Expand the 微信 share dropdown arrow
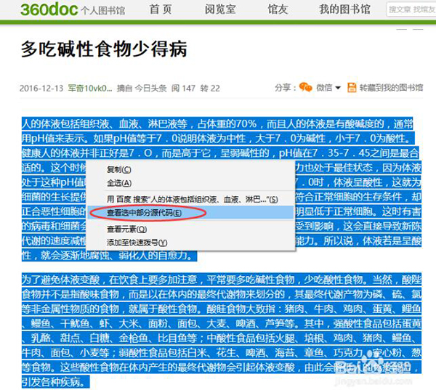This screenshot has height=390, width=436. [338, 89]
